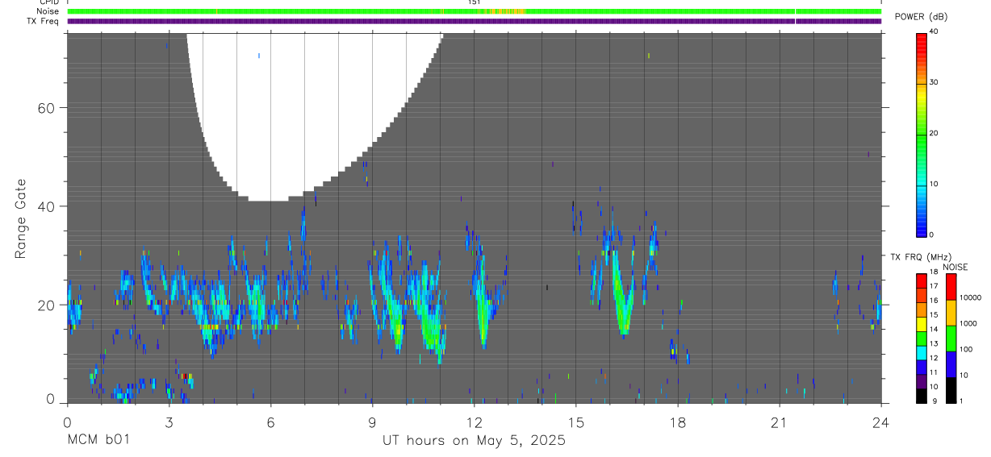
Task: Pick the purple segment of the TX FRQ scale
Action: [922, 380]
